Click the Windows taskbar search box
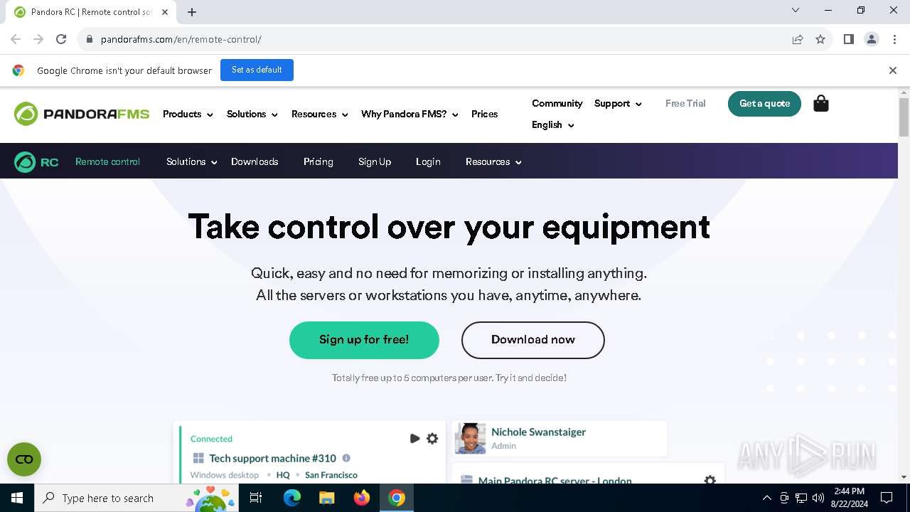 tap(136, 498)
